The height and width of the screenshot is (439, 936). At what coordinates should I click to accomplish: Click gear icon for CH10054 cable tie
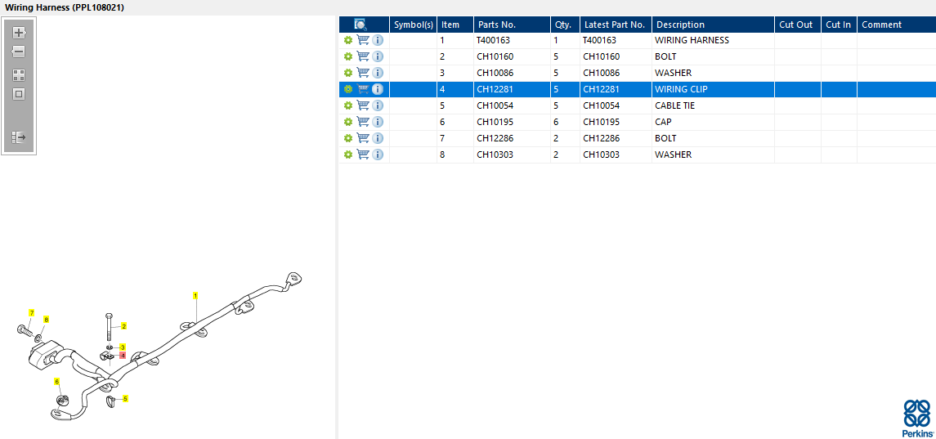348,105
